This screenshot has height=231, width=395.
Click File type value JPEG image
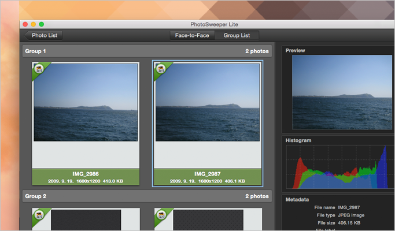point(351,215)
